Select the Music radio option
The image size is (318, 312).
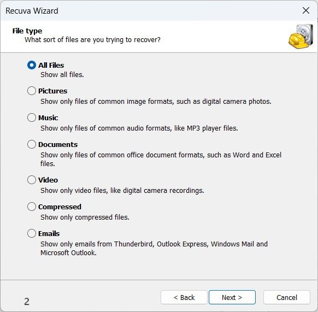point(32,117)
